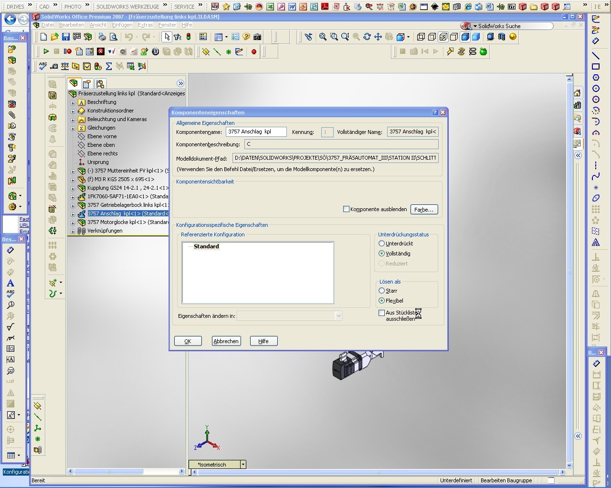Image resolution: width=611 pixels, height=488 pixels.
Task: Expand Beleuchtung und Kameras node
Action: tap(73, 120)
